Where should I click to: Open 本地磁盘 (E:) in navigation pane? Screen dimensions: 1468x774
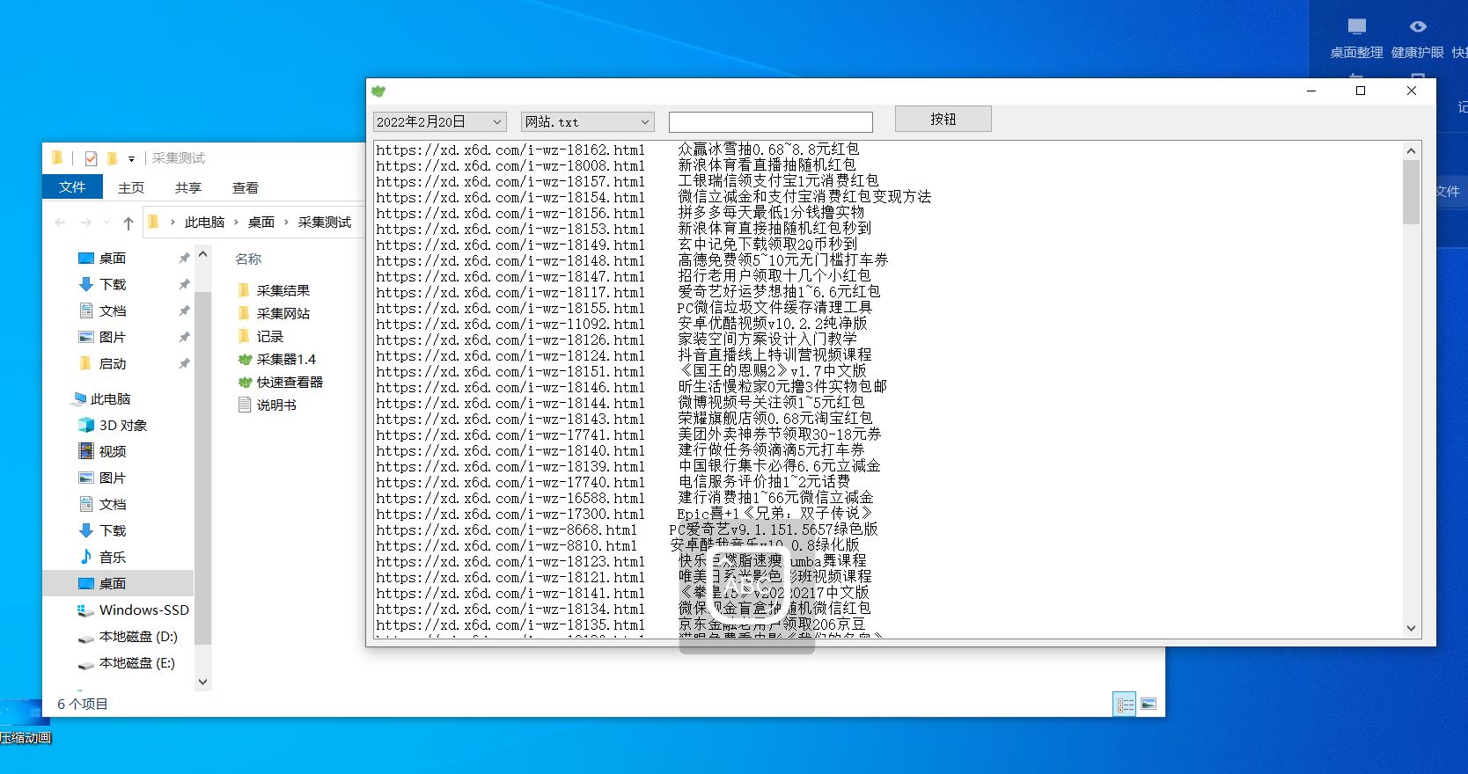137,662
